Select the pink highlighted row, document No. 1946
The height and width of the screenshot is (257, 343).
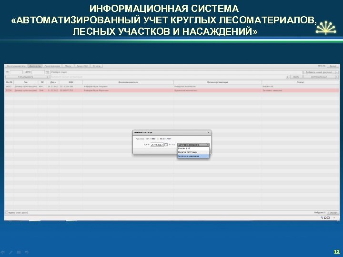(172, 90)
